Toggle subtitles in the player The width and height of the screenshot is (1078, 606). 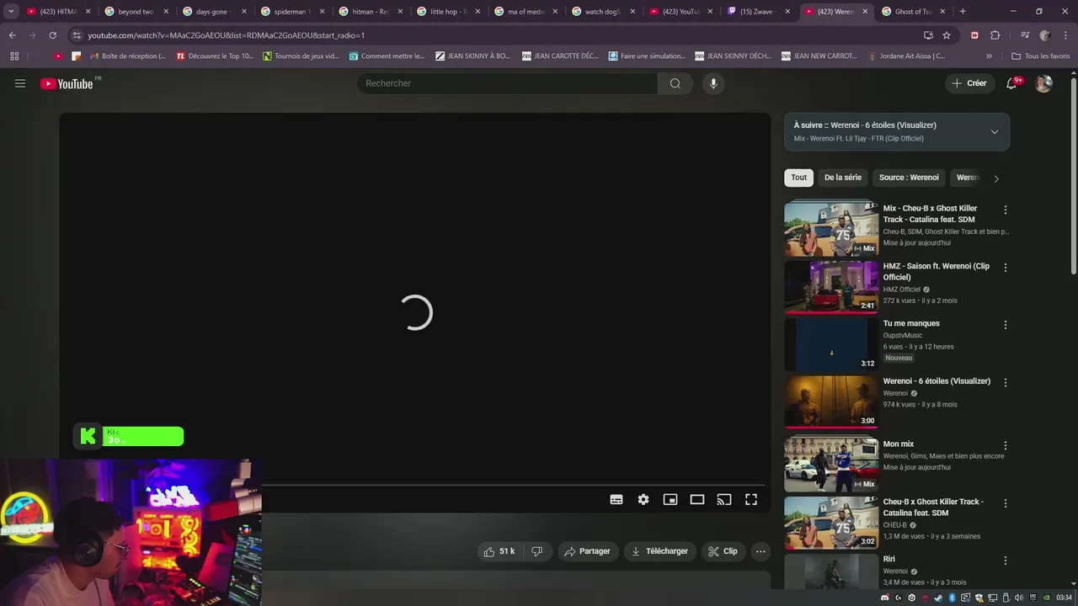pyautogui.click(x=616, y=499)
